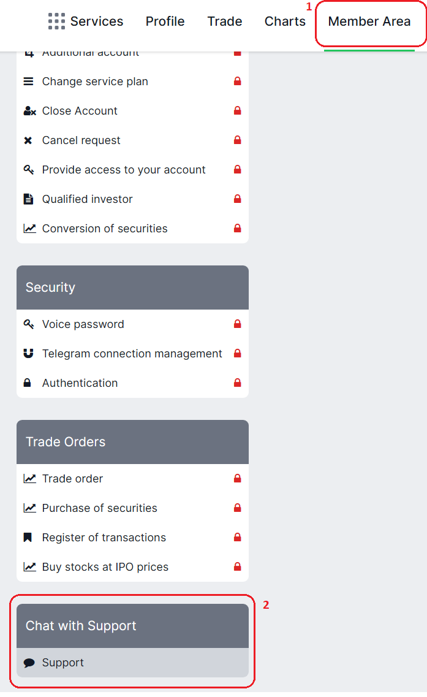Open Buy stocks at IPO prices

click(105, 567)
